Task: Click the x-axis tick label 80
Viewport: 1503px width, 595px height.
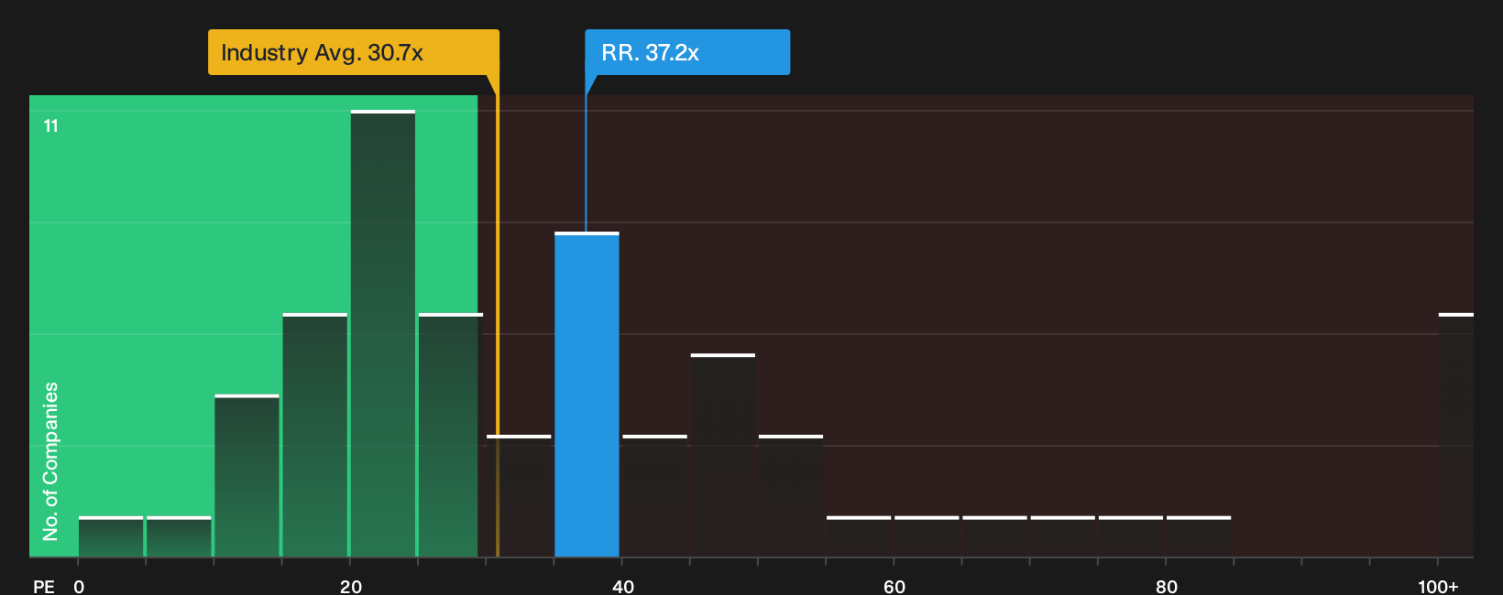Action: click(x=1167, y=586)
